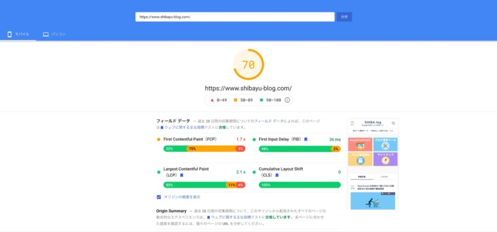
Task: Switch to the パソコン tab
Action: (x=54, y=34)
